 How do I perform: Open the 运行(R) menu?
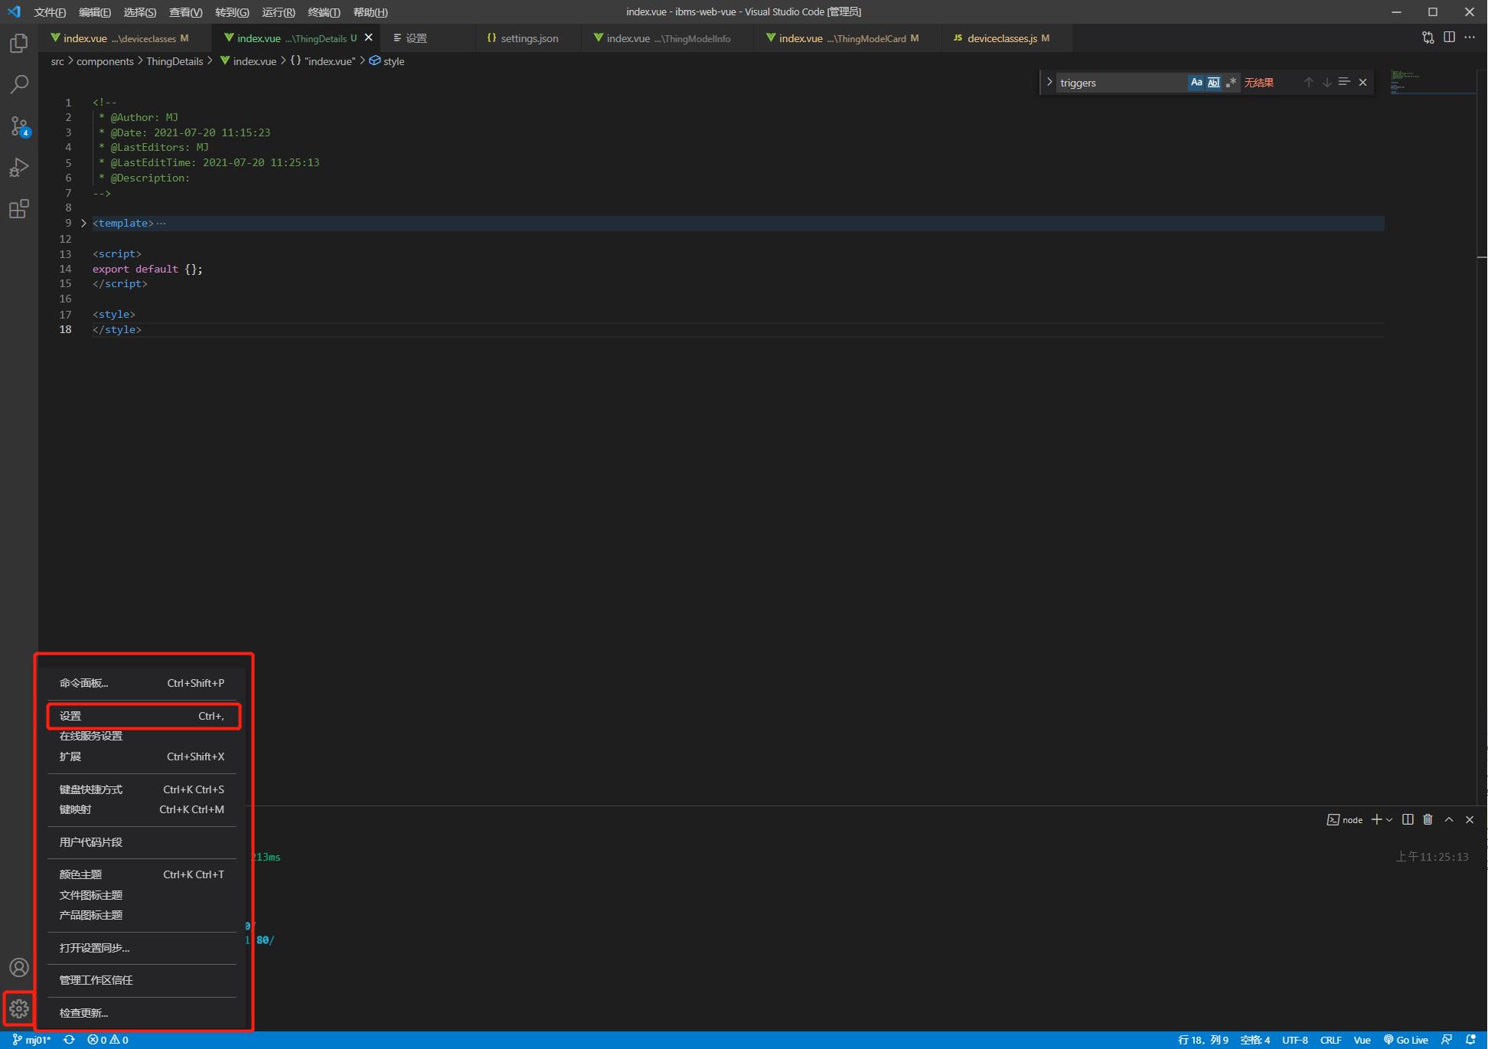tap(279, 11)
